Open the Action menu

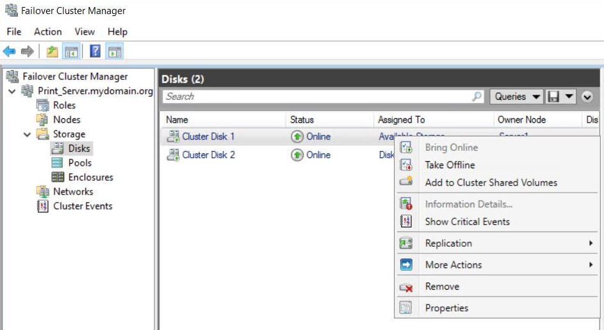48,31
